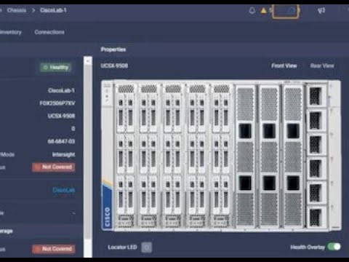Switch to the Connections tab
Image resolution: width=349 pixels, height=262 pixels.
pos(49,32)
